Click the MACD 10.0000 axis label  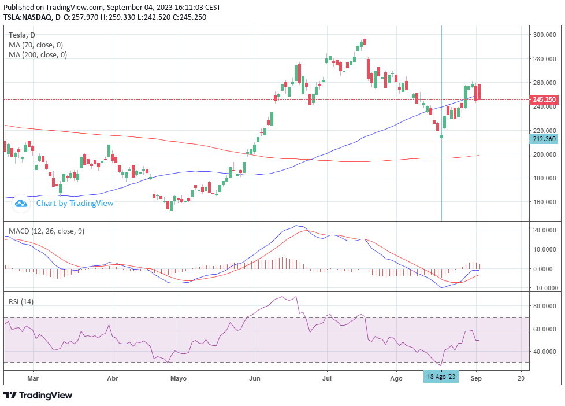[x=545, y=249]
